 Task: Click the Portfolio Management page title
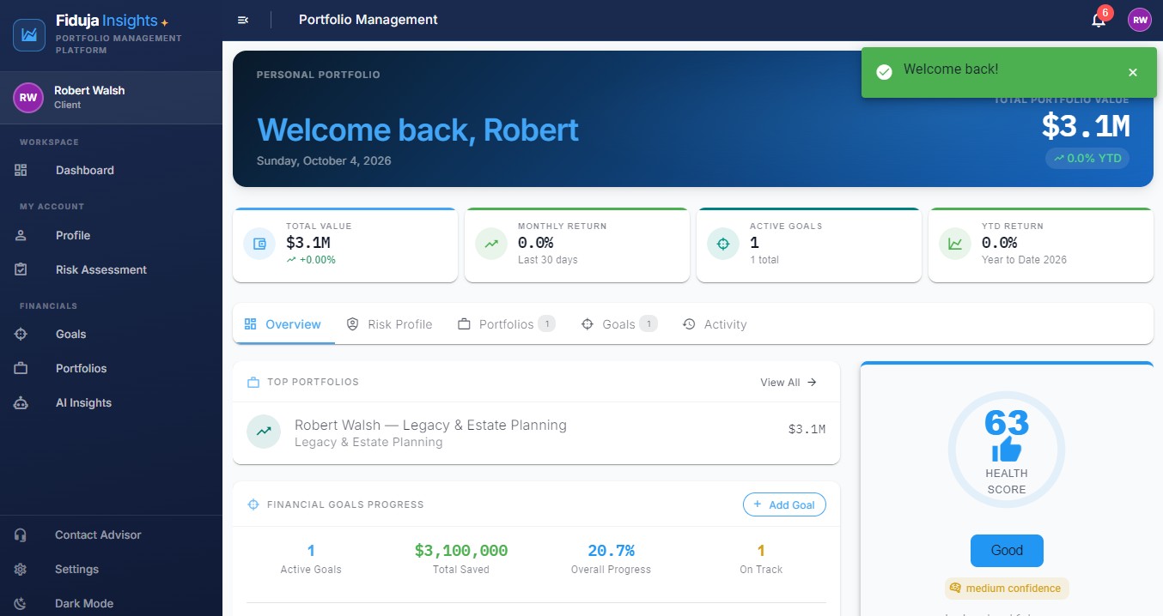pos(368,20)
